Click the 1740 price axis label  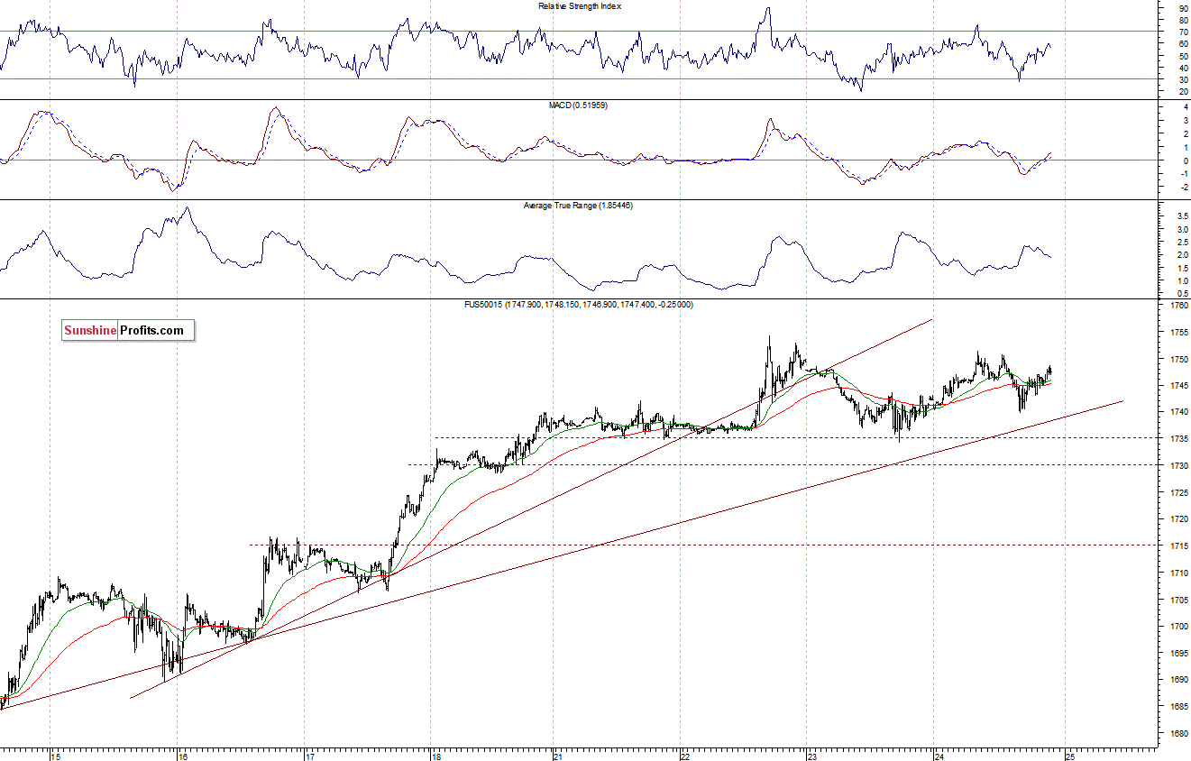click(1178, 412)
